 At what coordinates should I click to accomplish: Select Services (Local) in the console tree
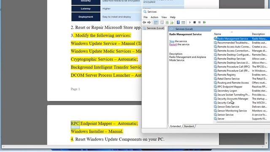(x=155, y=28)
